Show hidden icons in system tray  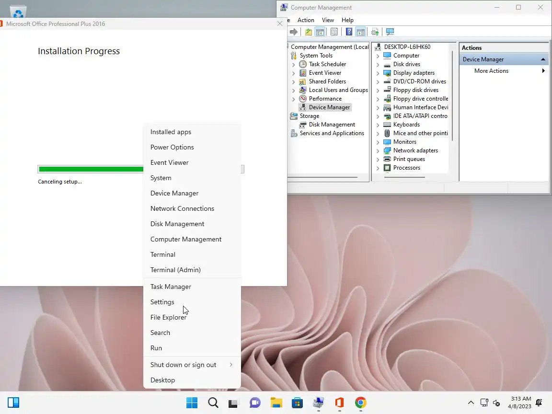point(471,402)
